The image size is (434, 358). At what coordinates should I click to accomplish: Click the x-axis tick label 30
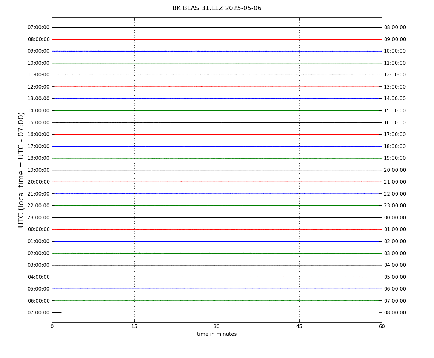(x=217, y=326)
